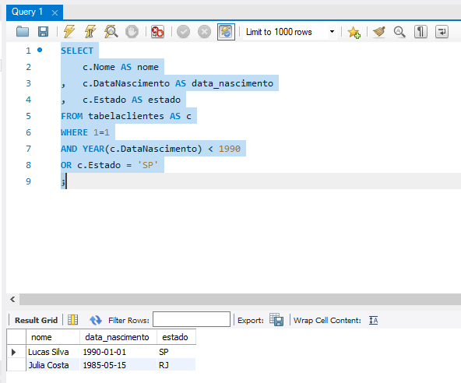
Task: Toggle auto-commit mode button
Action: point(226,32)
